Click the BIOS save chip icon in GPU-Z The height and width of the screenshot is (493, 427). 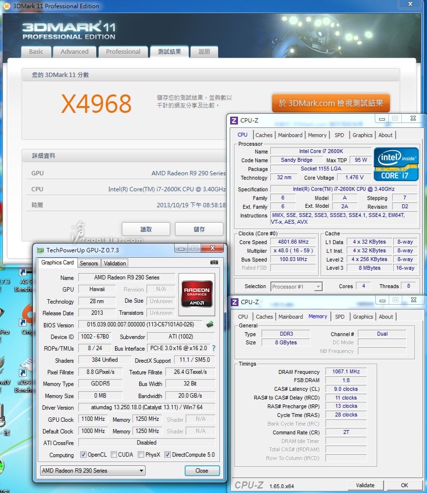[210, 324]
